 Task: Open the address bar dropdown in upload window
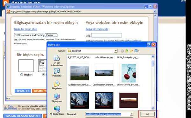155,11
